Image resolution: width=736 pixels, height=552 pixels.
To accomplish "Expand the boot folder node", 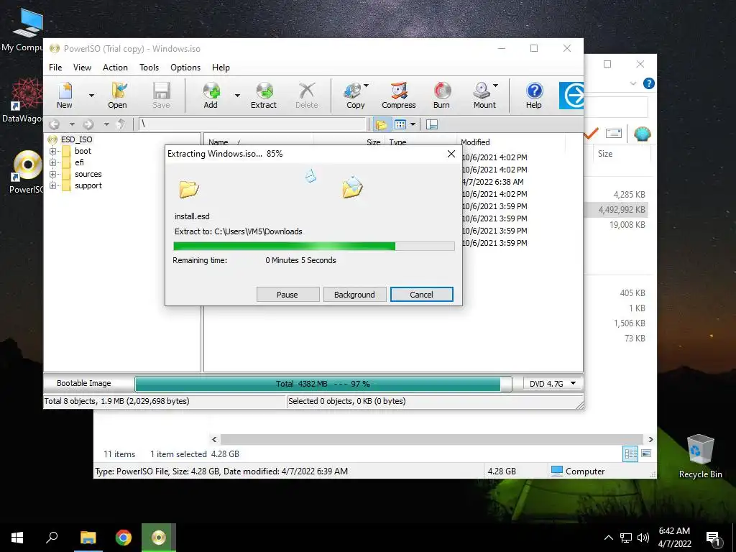I will 52,151.
